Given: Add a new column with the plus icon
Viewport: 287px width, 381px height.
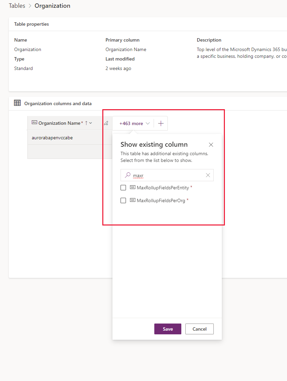Looking at the screenshot, I should coord(161,123).
